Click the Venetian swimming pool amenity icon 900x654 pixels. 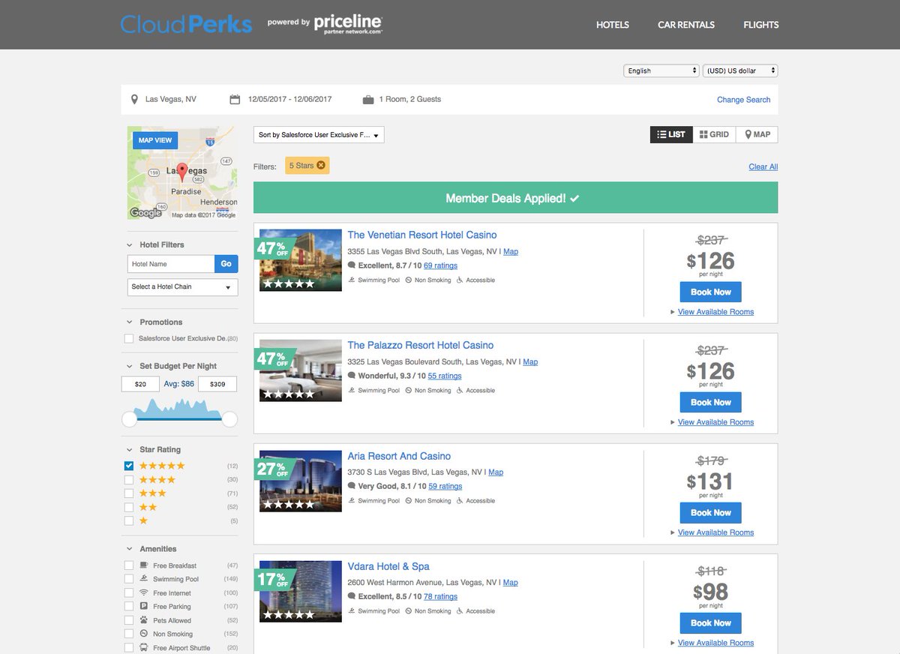click(352, 280)
